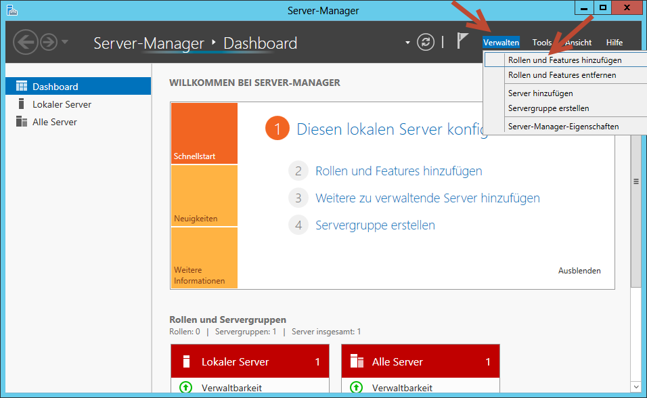Open the notifications flag
Viewport: 647px width, 398px height.
click(462, 41)
